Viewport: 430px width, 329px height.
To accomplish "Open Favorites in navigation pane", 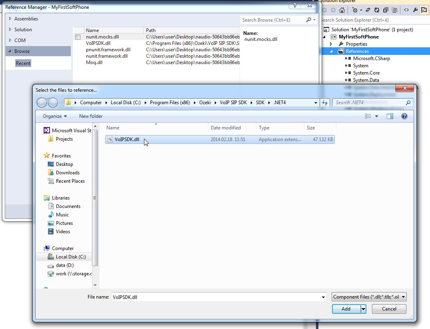I will 57,156.
